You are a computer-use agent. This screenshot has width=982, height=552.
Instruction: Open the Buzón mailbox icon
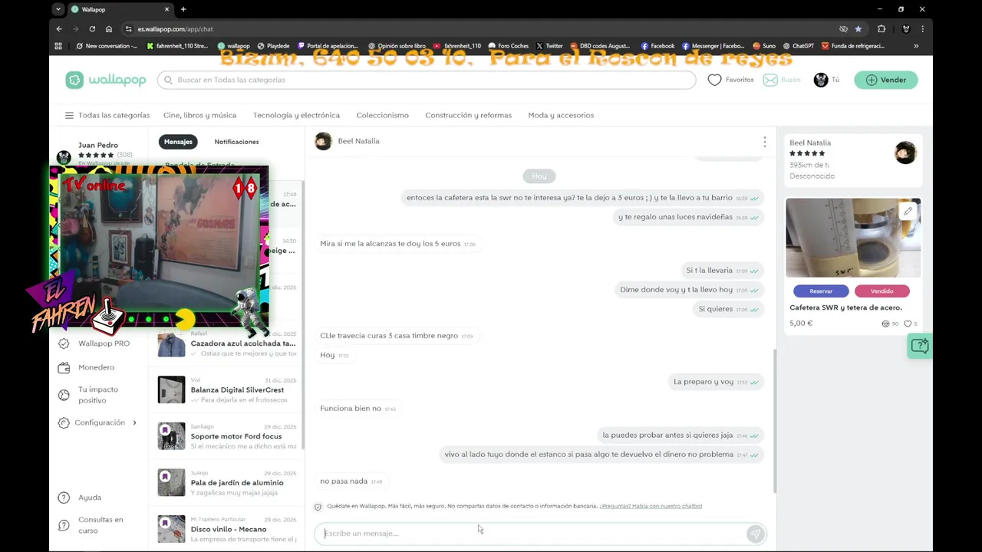769,80
